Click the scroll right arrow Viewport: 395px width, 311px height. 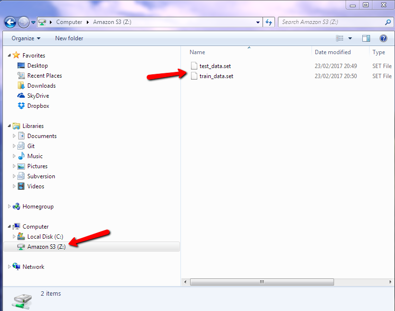(x=391, y=282)
